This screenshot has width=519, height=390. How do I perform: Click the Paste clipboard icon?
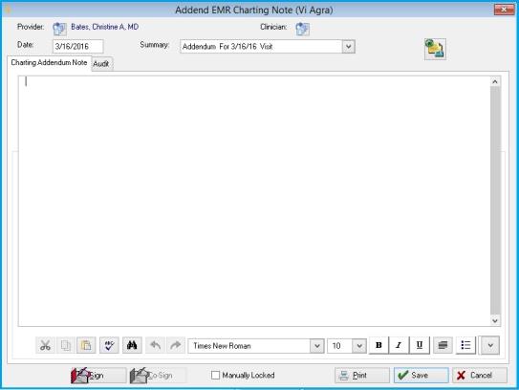click(x=86, y=346)
